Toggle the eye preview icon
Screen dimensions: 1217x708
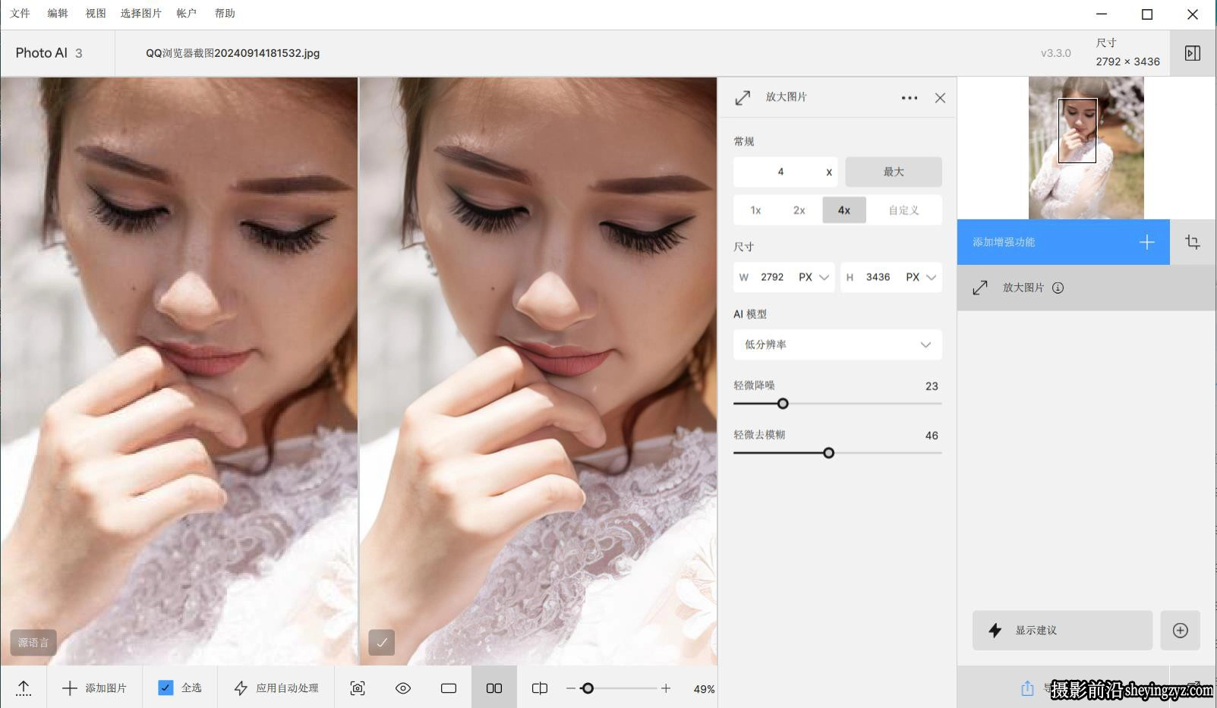point(403,688)
